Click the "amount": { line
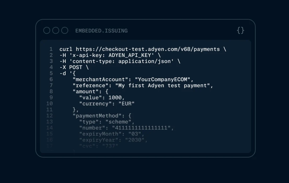 91,92
